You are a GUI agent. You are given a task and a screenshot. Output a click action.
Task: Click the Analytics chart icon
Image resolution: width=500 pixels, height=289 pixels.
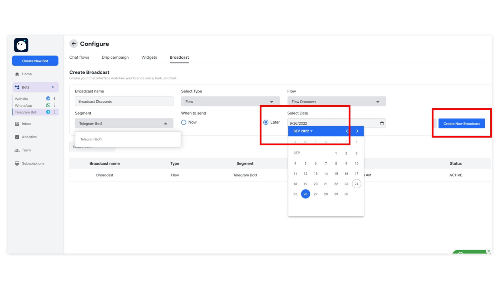pyautogui.click(x=17, y=137)
